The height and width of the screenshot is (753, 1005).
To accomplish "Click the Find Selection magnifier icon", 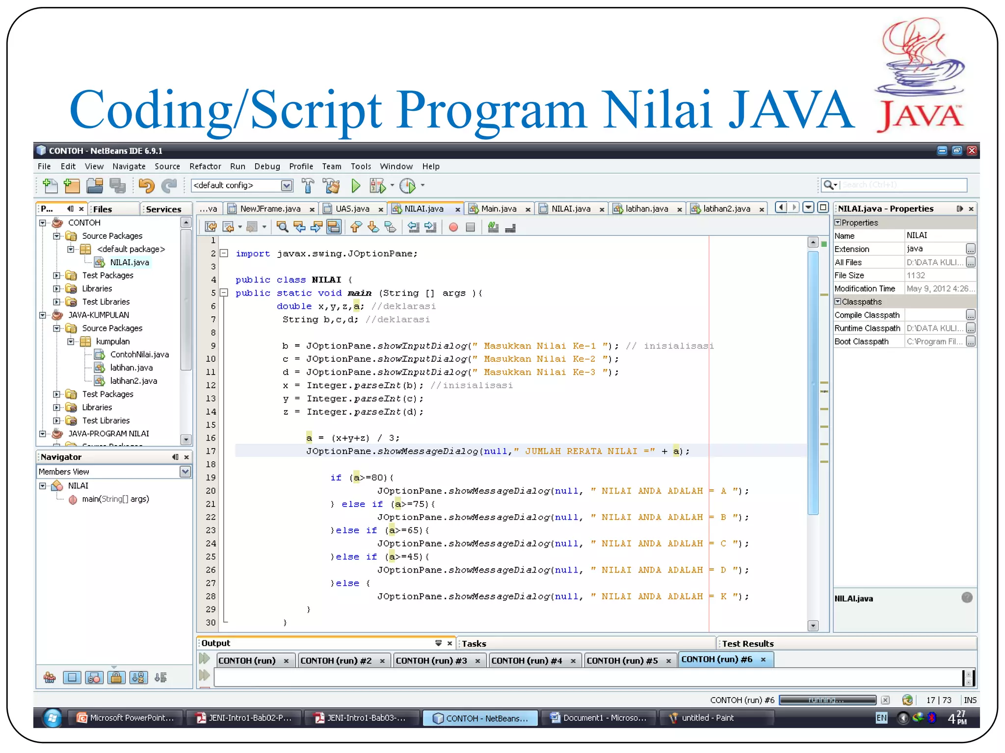I will pos(282,227).
